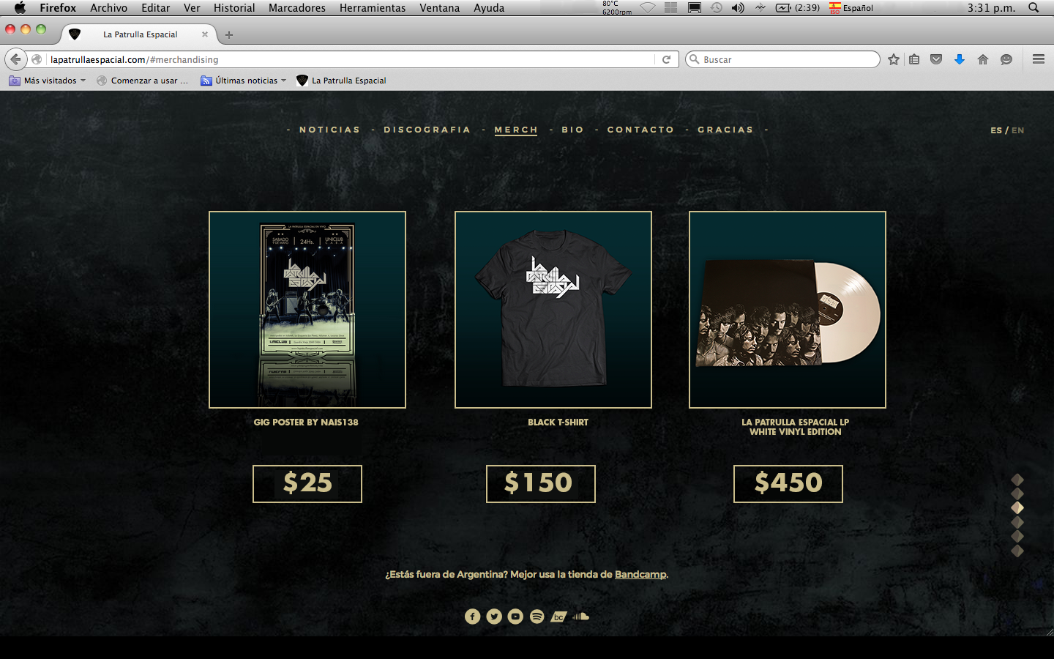The width and height of the screenshot is (1054, 659).
Task: Switch site language to ES
Action: coord(996,130)
